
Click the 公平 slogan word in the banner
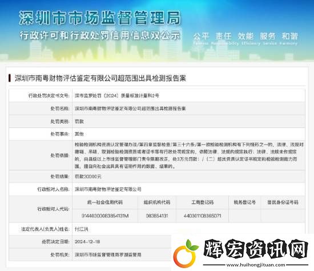click(201, 37)
